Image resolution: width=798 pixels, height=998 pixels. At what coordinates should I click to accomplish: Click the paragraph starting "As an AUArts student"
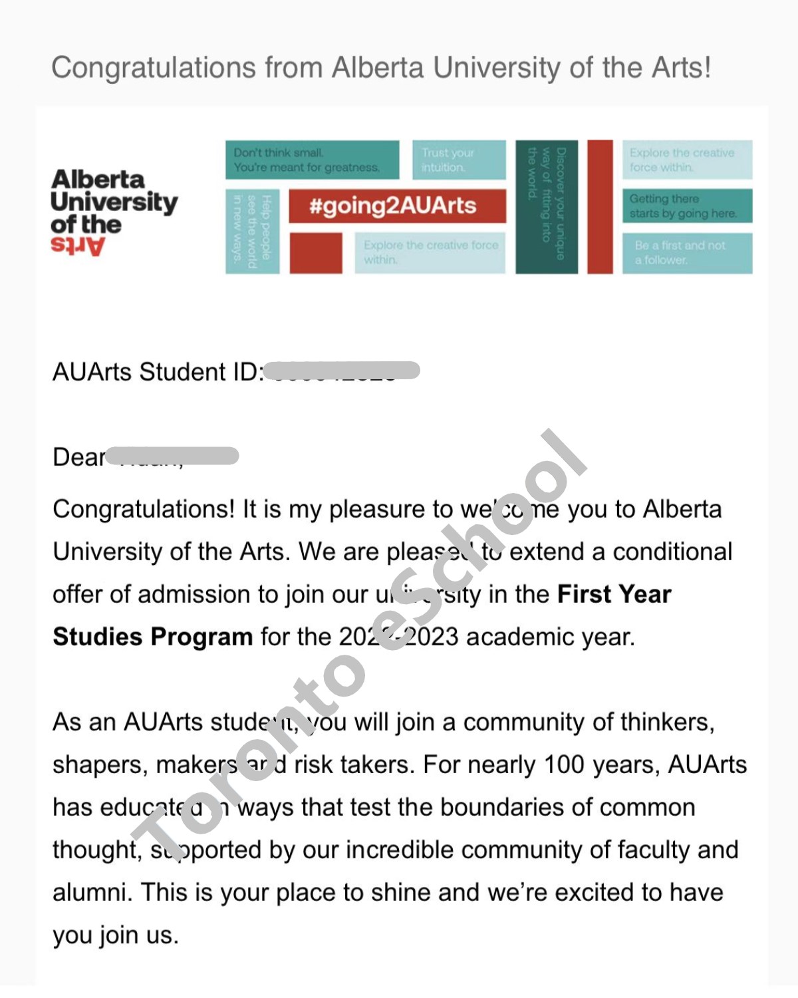point(399,828)
